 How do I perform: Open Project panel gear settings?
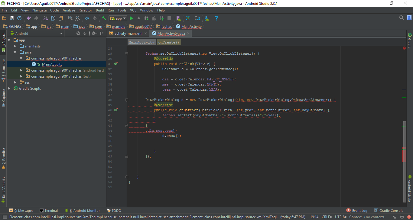[94, 34]
